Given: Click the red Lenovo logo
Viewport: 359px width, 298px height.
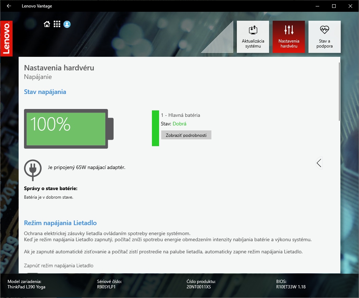Looking at the screenshot, I should click(x=6, y=39).
